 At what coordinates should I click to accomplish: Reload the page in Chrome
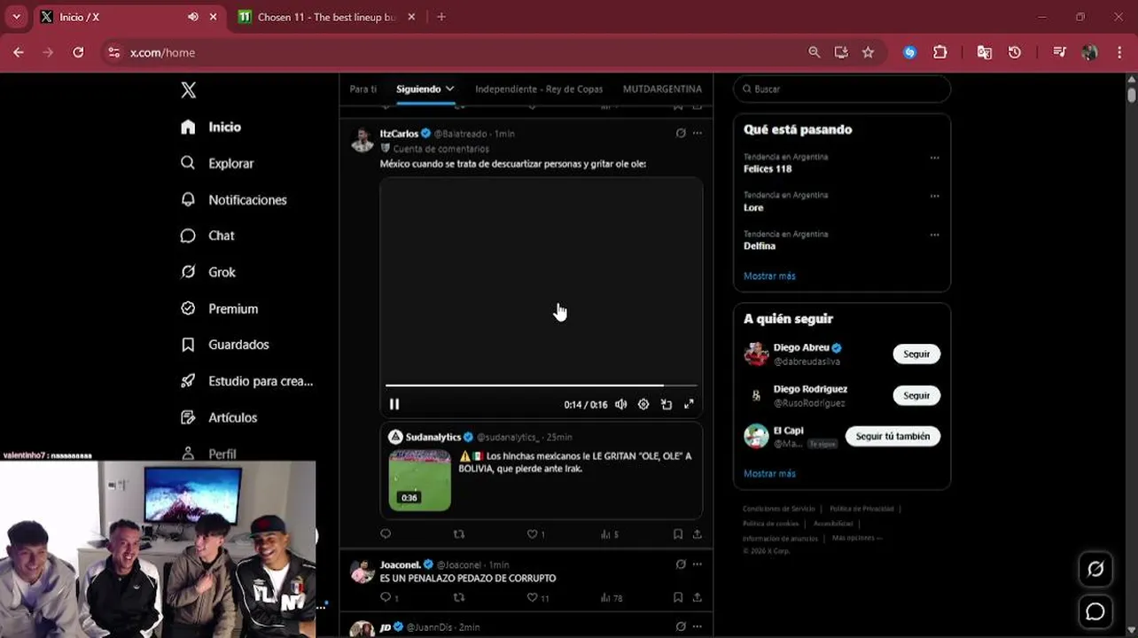78,52
